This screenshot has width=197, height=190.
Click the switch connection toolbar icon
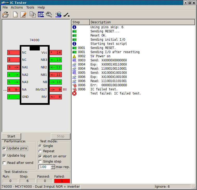(66, 15)
